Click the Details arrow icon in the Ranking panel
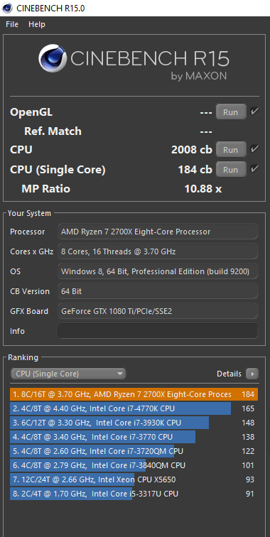The width and height of the screenshot is (270, 537). click(252, 374)
